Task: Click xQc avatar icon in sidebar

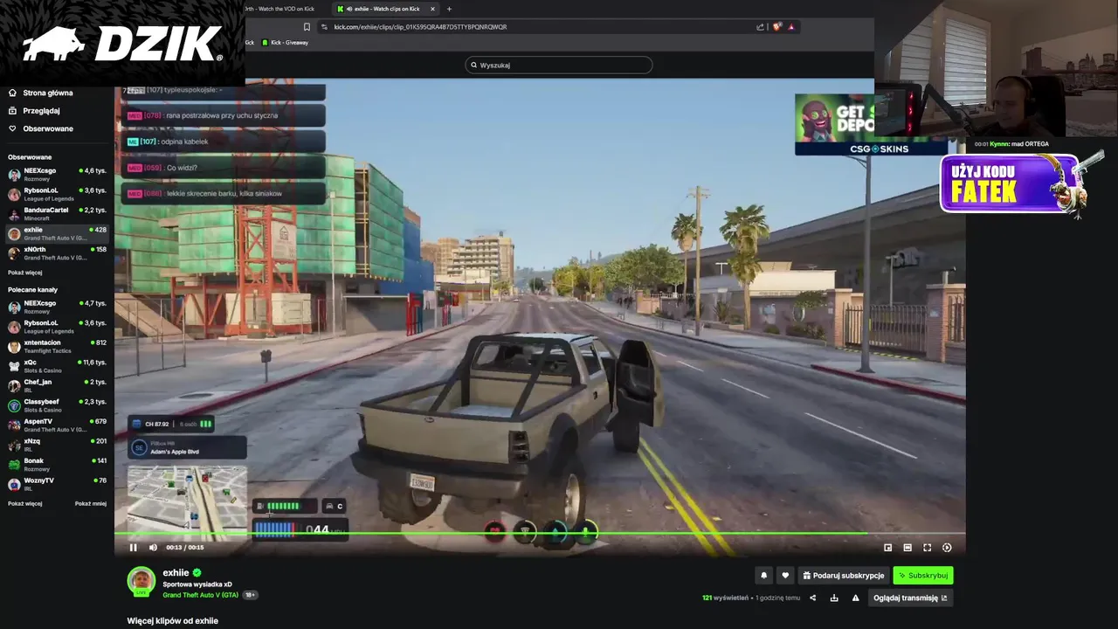Action: click(14, 366)
